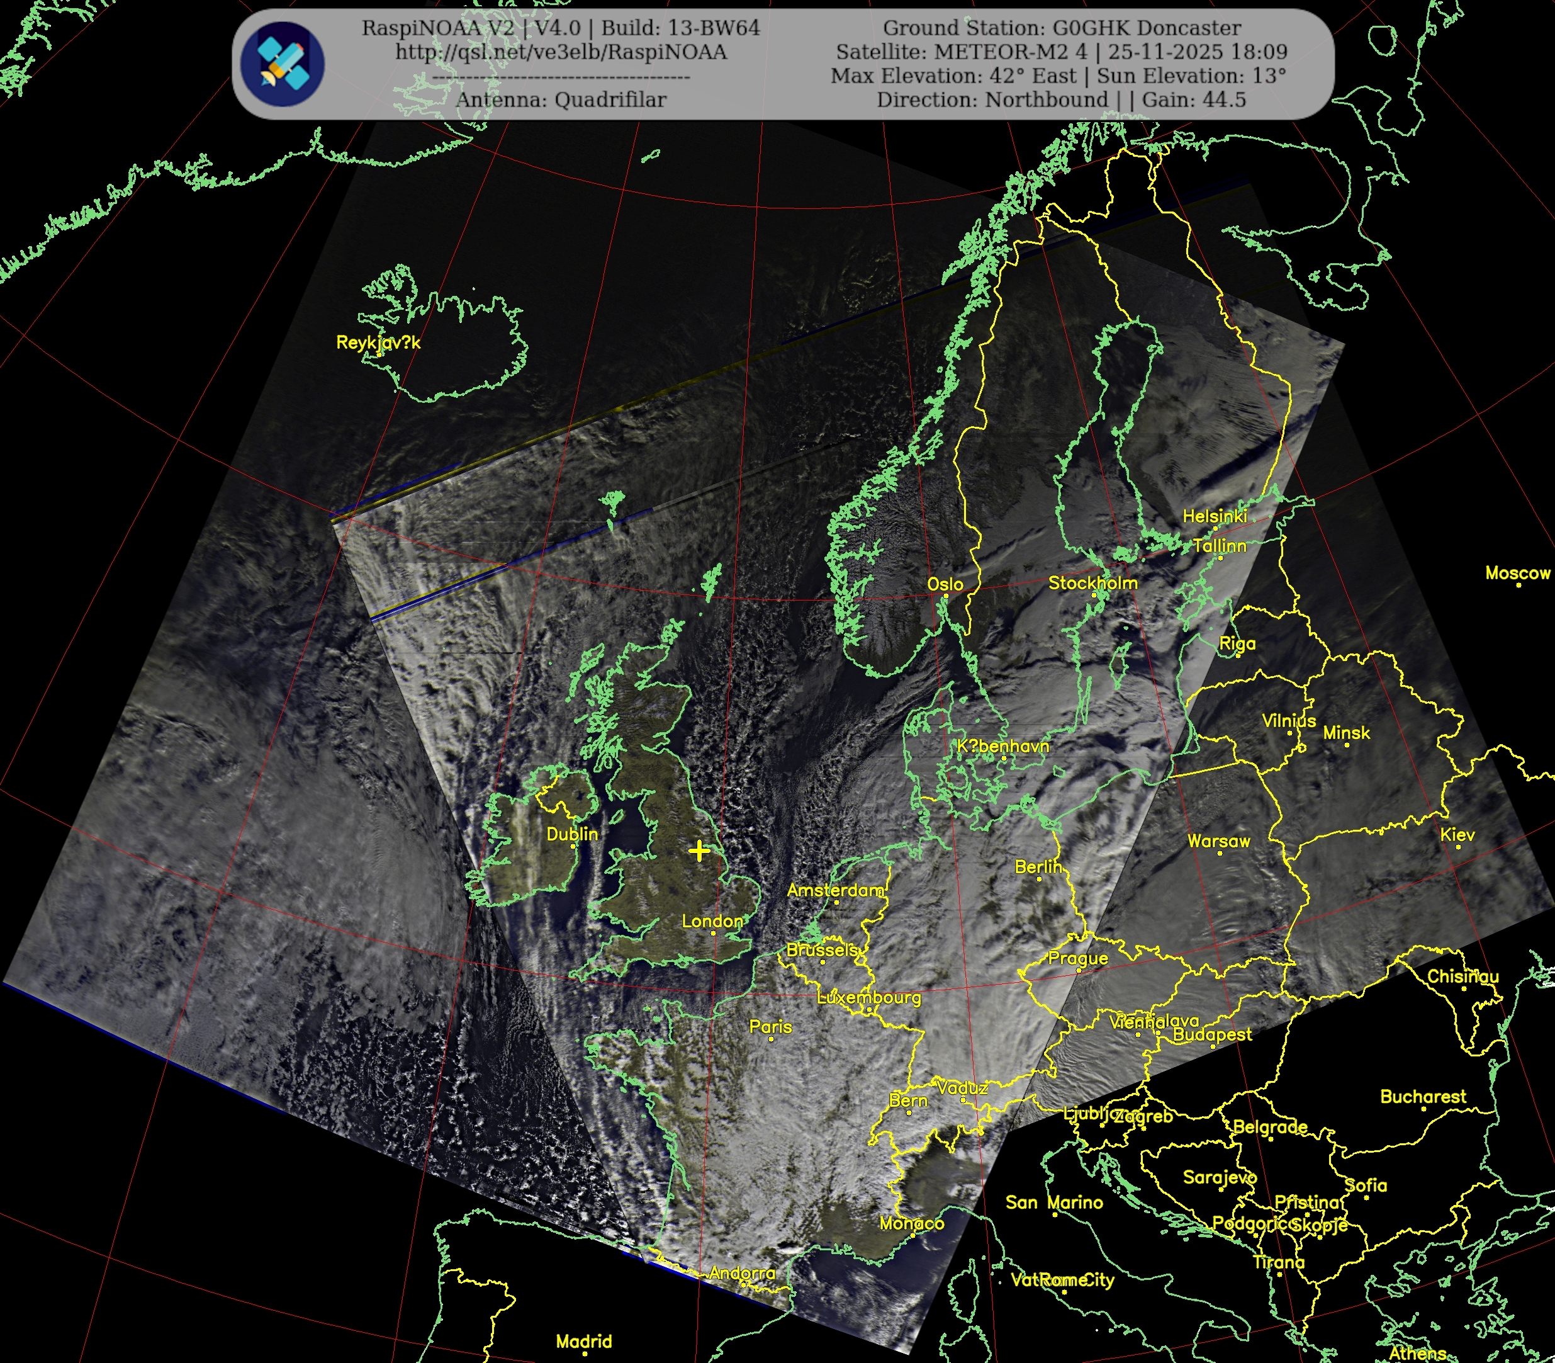Click the Oslo city label

(945, 584)
